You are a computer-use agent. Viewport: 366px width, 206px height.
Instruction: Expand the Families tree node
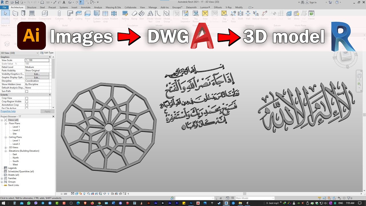tap(2, 178)
